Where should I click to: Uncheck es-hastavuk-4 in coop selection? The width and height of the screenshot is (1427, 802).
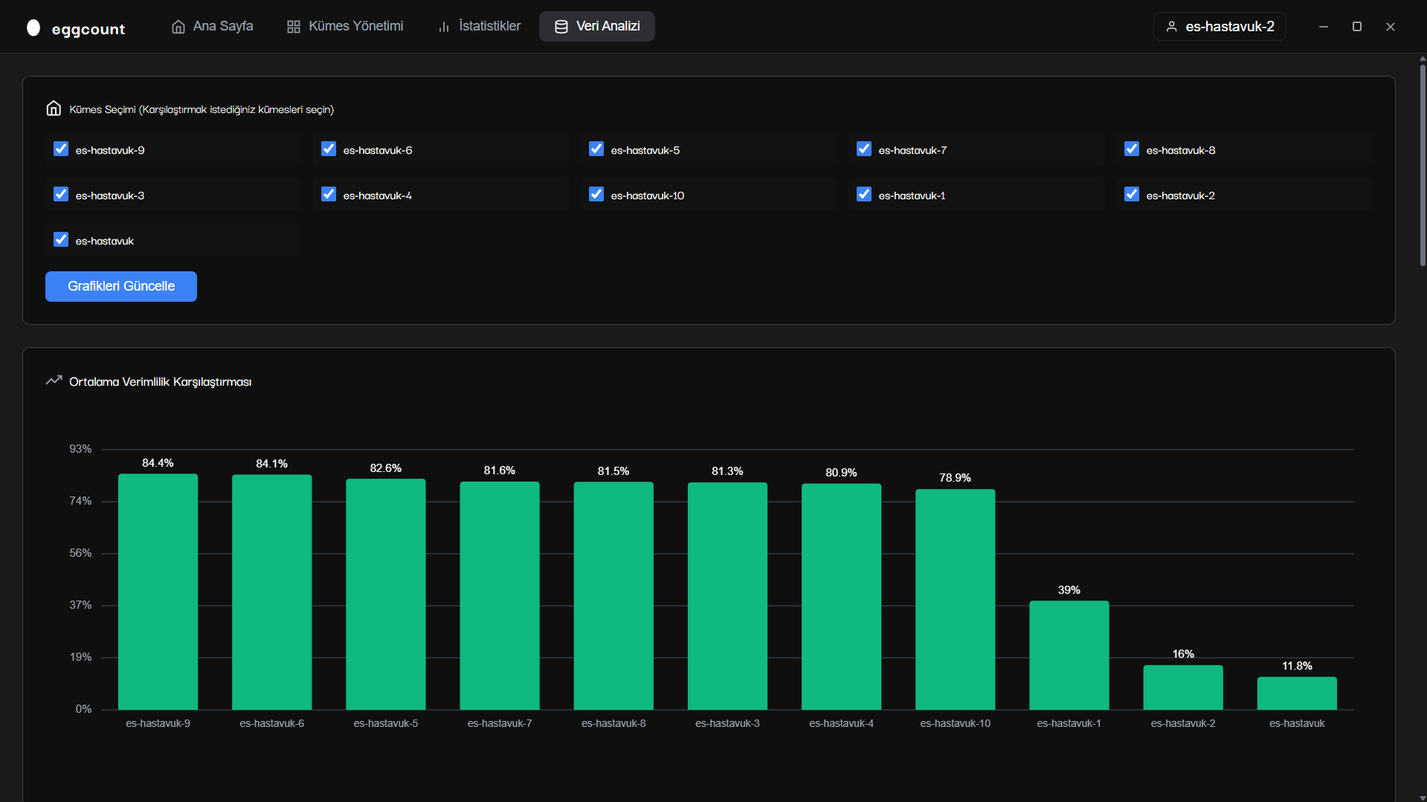point(329,195)
